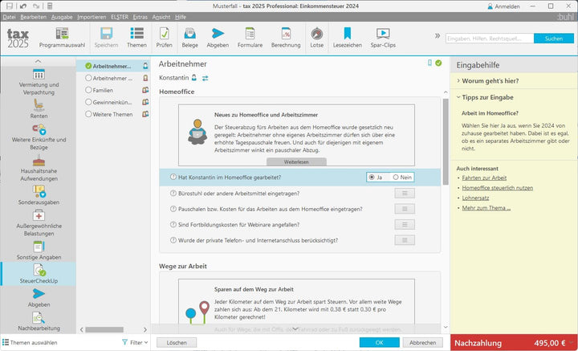Open Außergewöhnliche Belastungen section
This screenshot has width=578, height=351.
[x=39, y=223]
